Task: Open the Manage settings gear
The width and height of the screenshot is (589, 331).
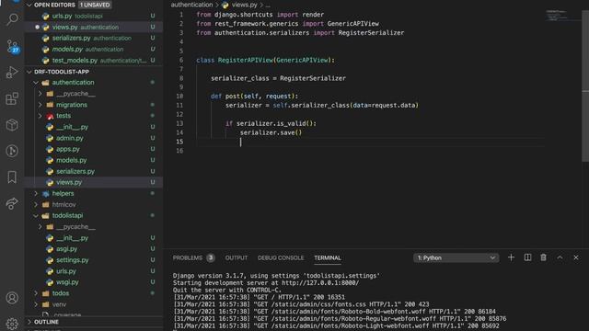Action: (x=12, y=323)
